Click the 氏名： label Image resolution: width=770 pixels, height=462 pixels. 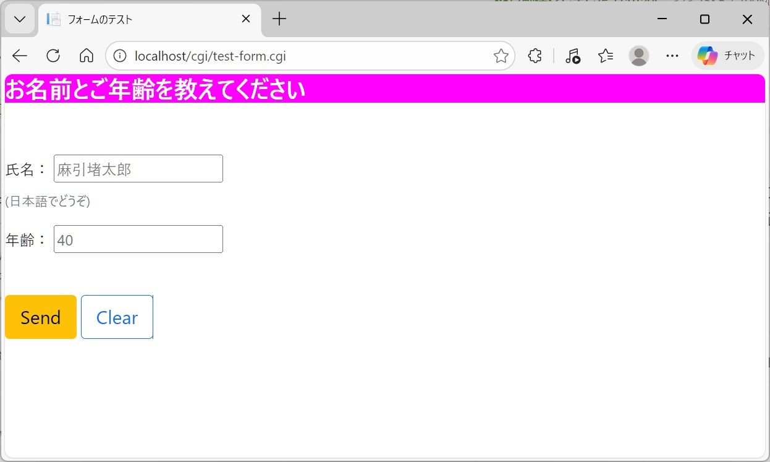pyautogui.click(x=26, y=169)
